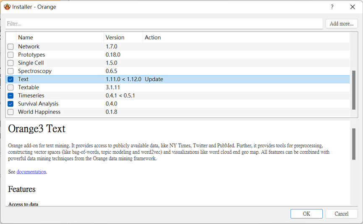Click the add-on list vertical scrollbar

tap(353, 90)
